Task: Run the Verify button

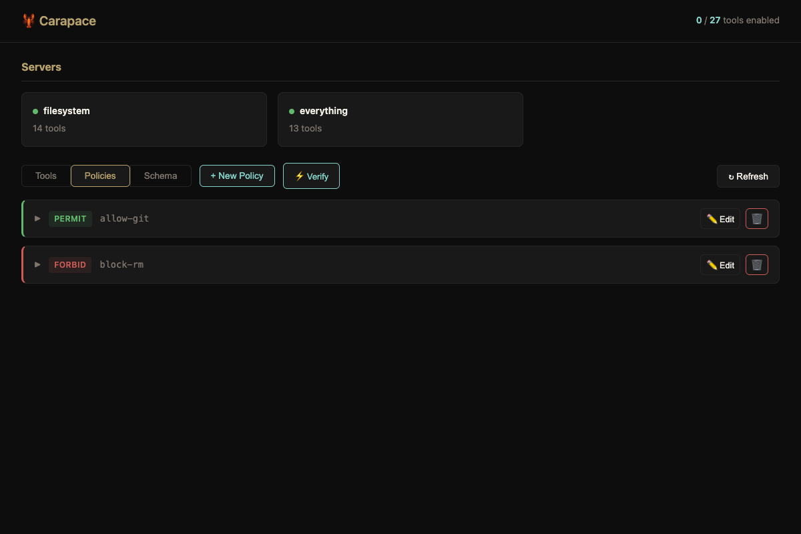Action: [311, 176]
